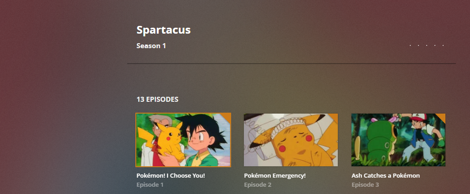The width and height of the screenshot is (470, 194).
Task: Click the Episode 3 label
Action: pyautogui.click(x=365, y=185)
